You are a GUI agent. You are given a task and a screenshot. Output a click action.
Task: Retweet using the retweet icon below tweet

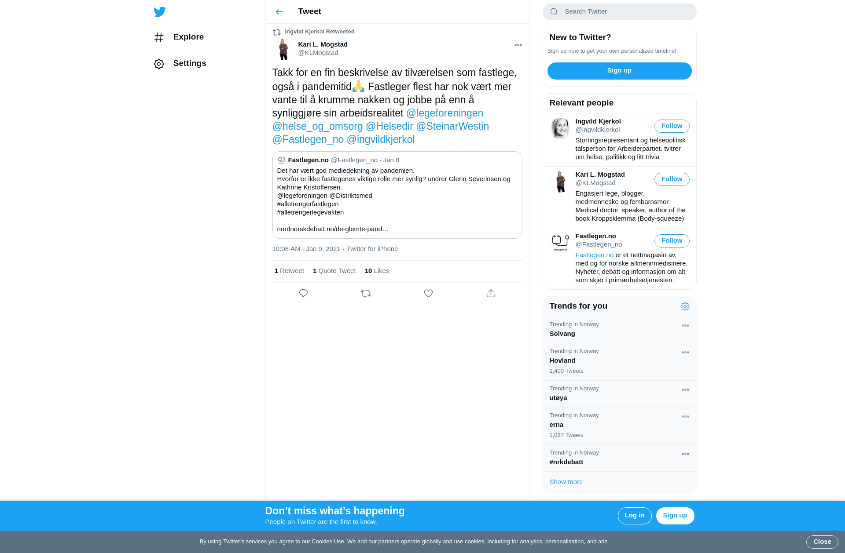click(x=366, y=293)
